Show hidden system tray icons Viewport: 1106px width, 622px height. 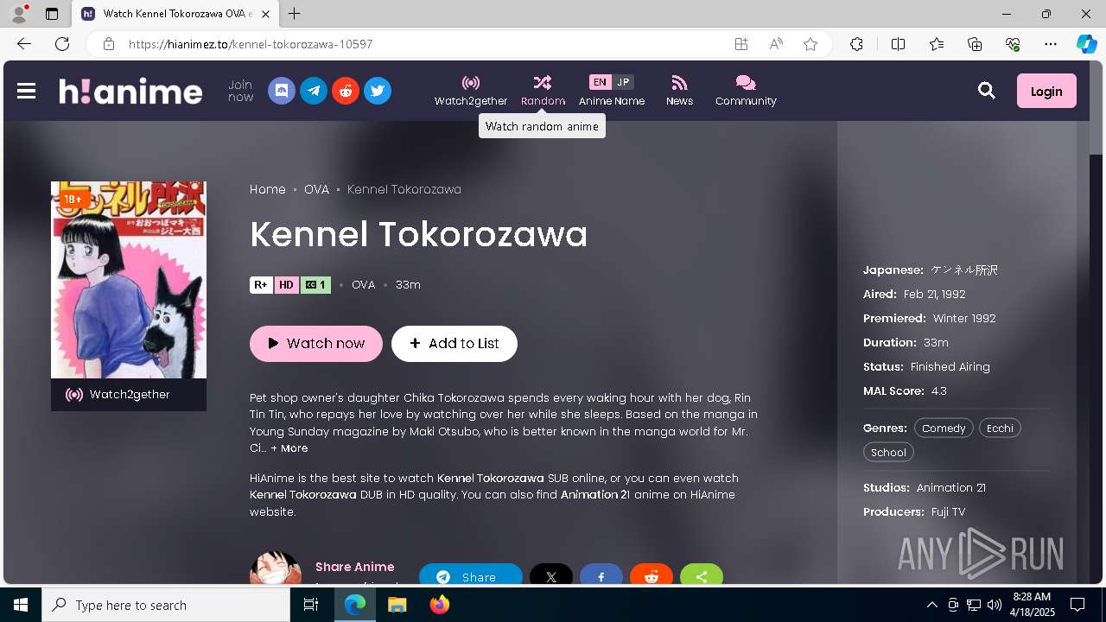pyautogui.click(x=931, y=605)
